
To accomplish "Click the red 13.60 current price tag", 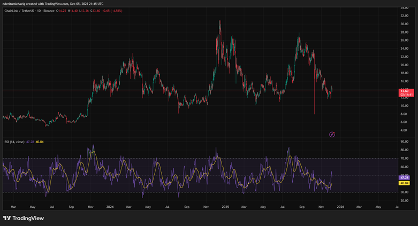I will click(405, 91).
